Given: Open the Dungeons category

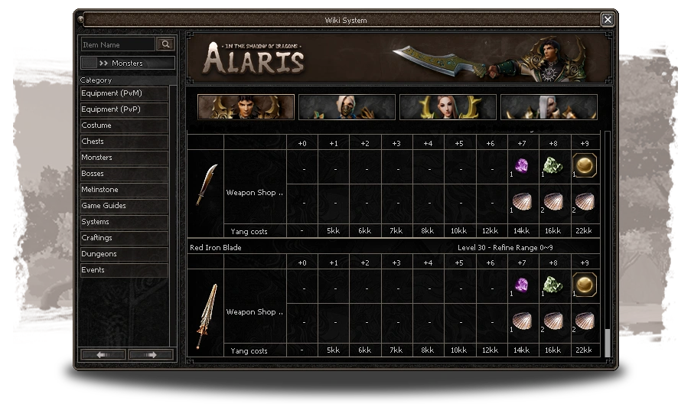Looking at the screenshot, I should pyautogui.click(x=124, y=254).
